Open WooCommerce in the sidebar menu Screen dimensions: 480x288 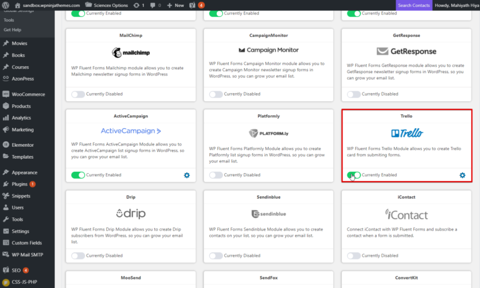pyautogui.click(x=28, y=94)
